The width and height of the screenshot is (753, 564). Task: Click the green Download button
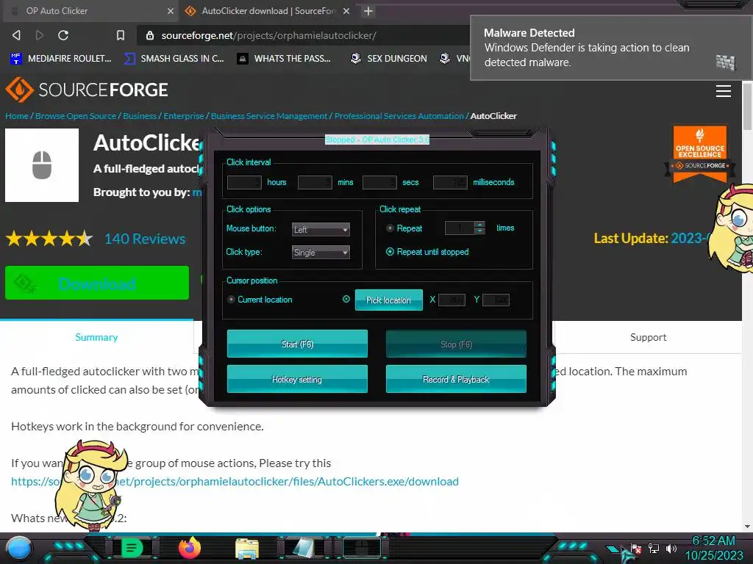click(97, 283)
